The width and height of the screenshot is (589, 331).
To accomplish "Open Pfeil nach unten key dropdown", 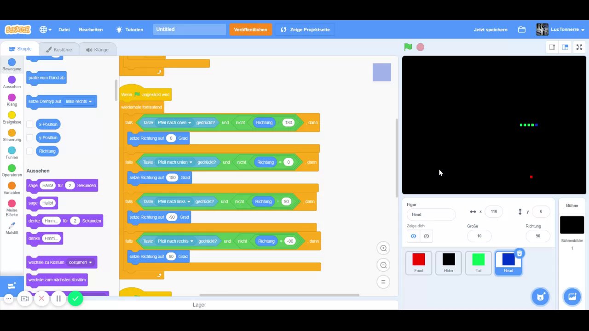I will 175,162.
